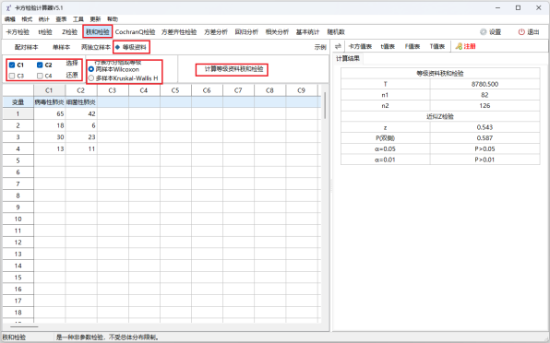Click the 注册 key registration button

[465, 46]
